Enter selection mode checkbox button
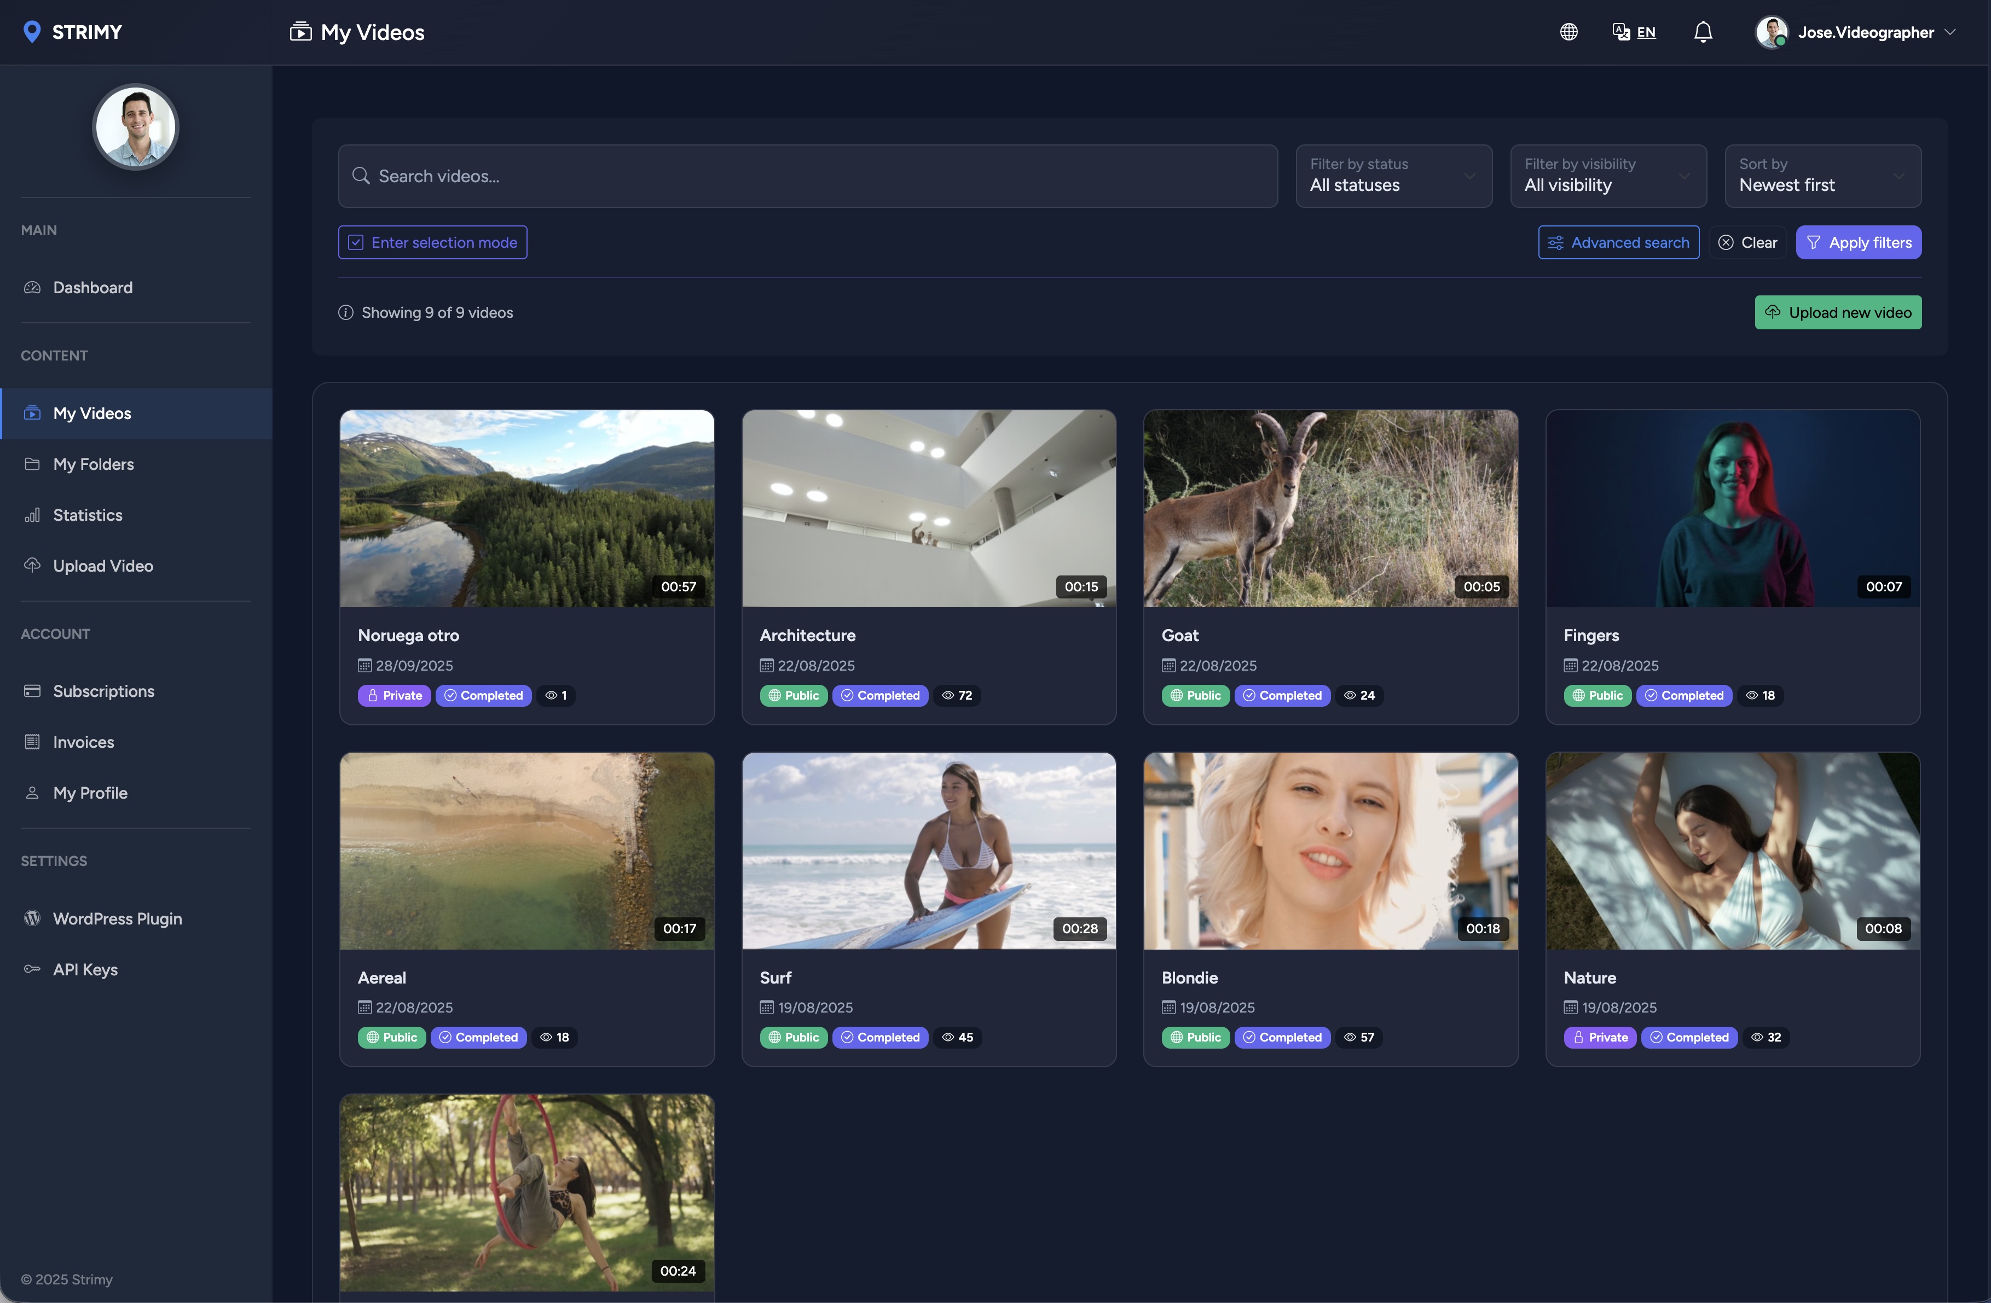This screenshot has width=1991, height=1303. 432,242
